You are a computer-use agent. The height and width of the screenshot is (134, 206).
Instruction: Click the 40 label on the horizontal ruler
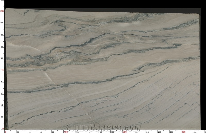[x=30, y=132]
